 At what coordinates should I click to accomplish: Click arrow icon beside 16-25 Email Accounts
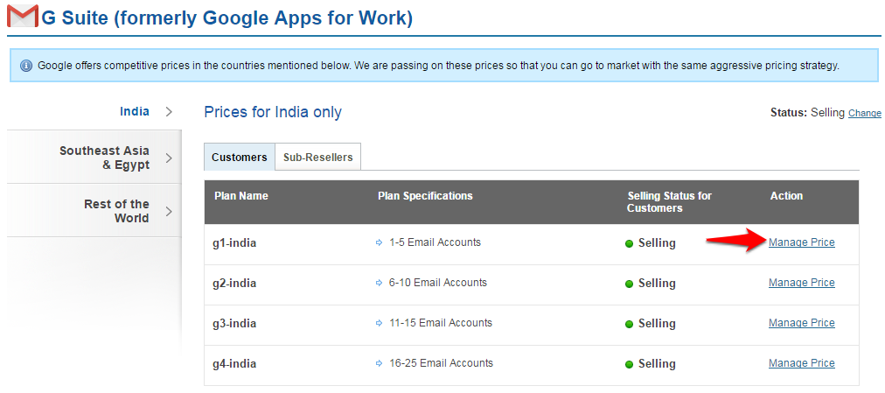(379, 363)
